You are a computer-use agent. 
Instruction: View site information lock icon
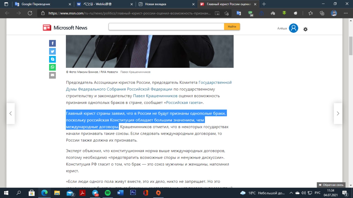43,13
